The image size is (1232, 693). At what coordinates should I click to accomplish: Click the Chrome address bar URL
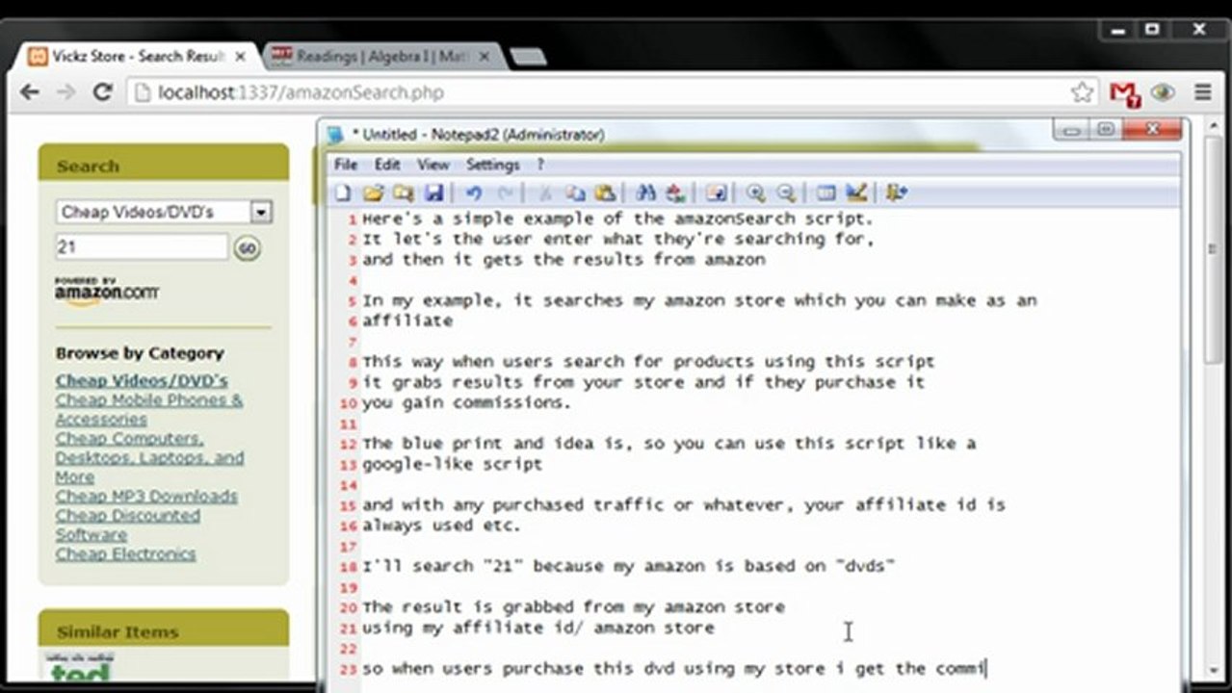[301, 93]
